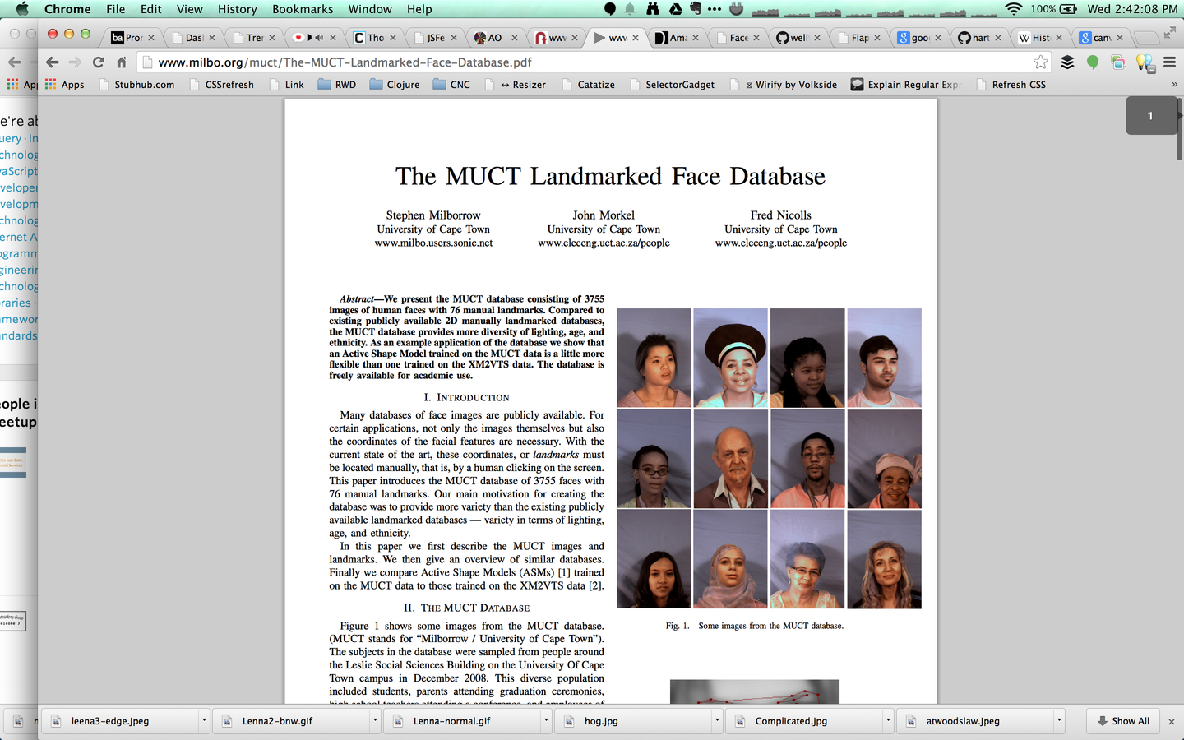This screenshot has height=740, width=1184.
Task: Switch to the AO tab
Action: 494,38
